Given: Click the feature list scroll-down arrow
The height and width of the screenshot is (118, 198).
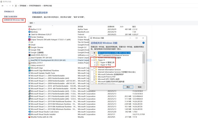Looking at the screenshot, I should 144,83.
